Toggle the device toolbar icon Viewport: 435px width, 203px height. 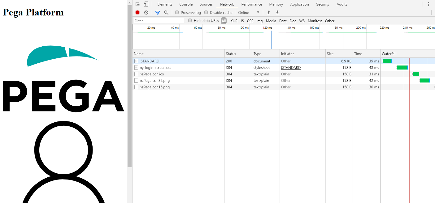click(146, 4)
